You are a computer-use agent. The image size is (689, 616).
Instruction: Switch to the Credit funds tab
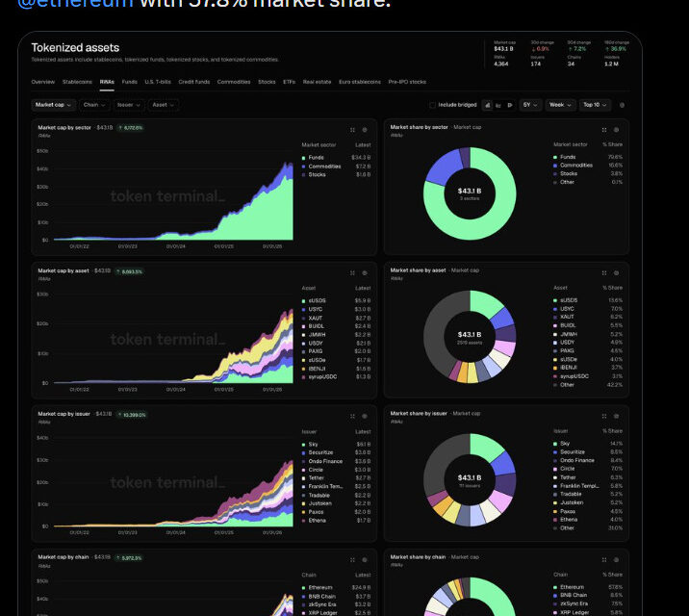coord(194,82)
